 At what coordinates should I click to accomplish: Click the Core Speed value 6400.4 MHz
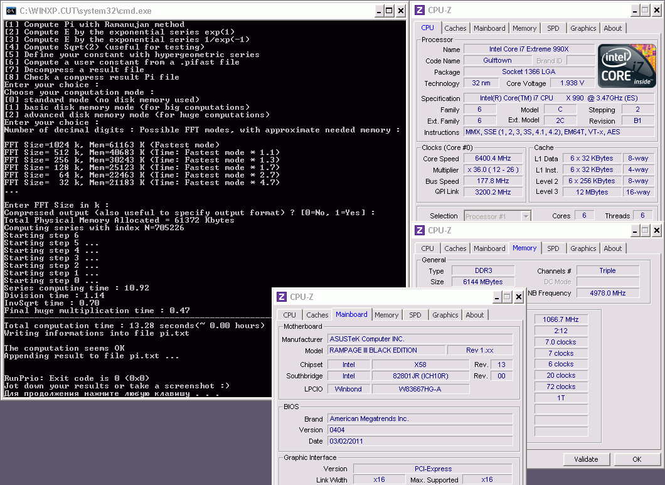493,158
